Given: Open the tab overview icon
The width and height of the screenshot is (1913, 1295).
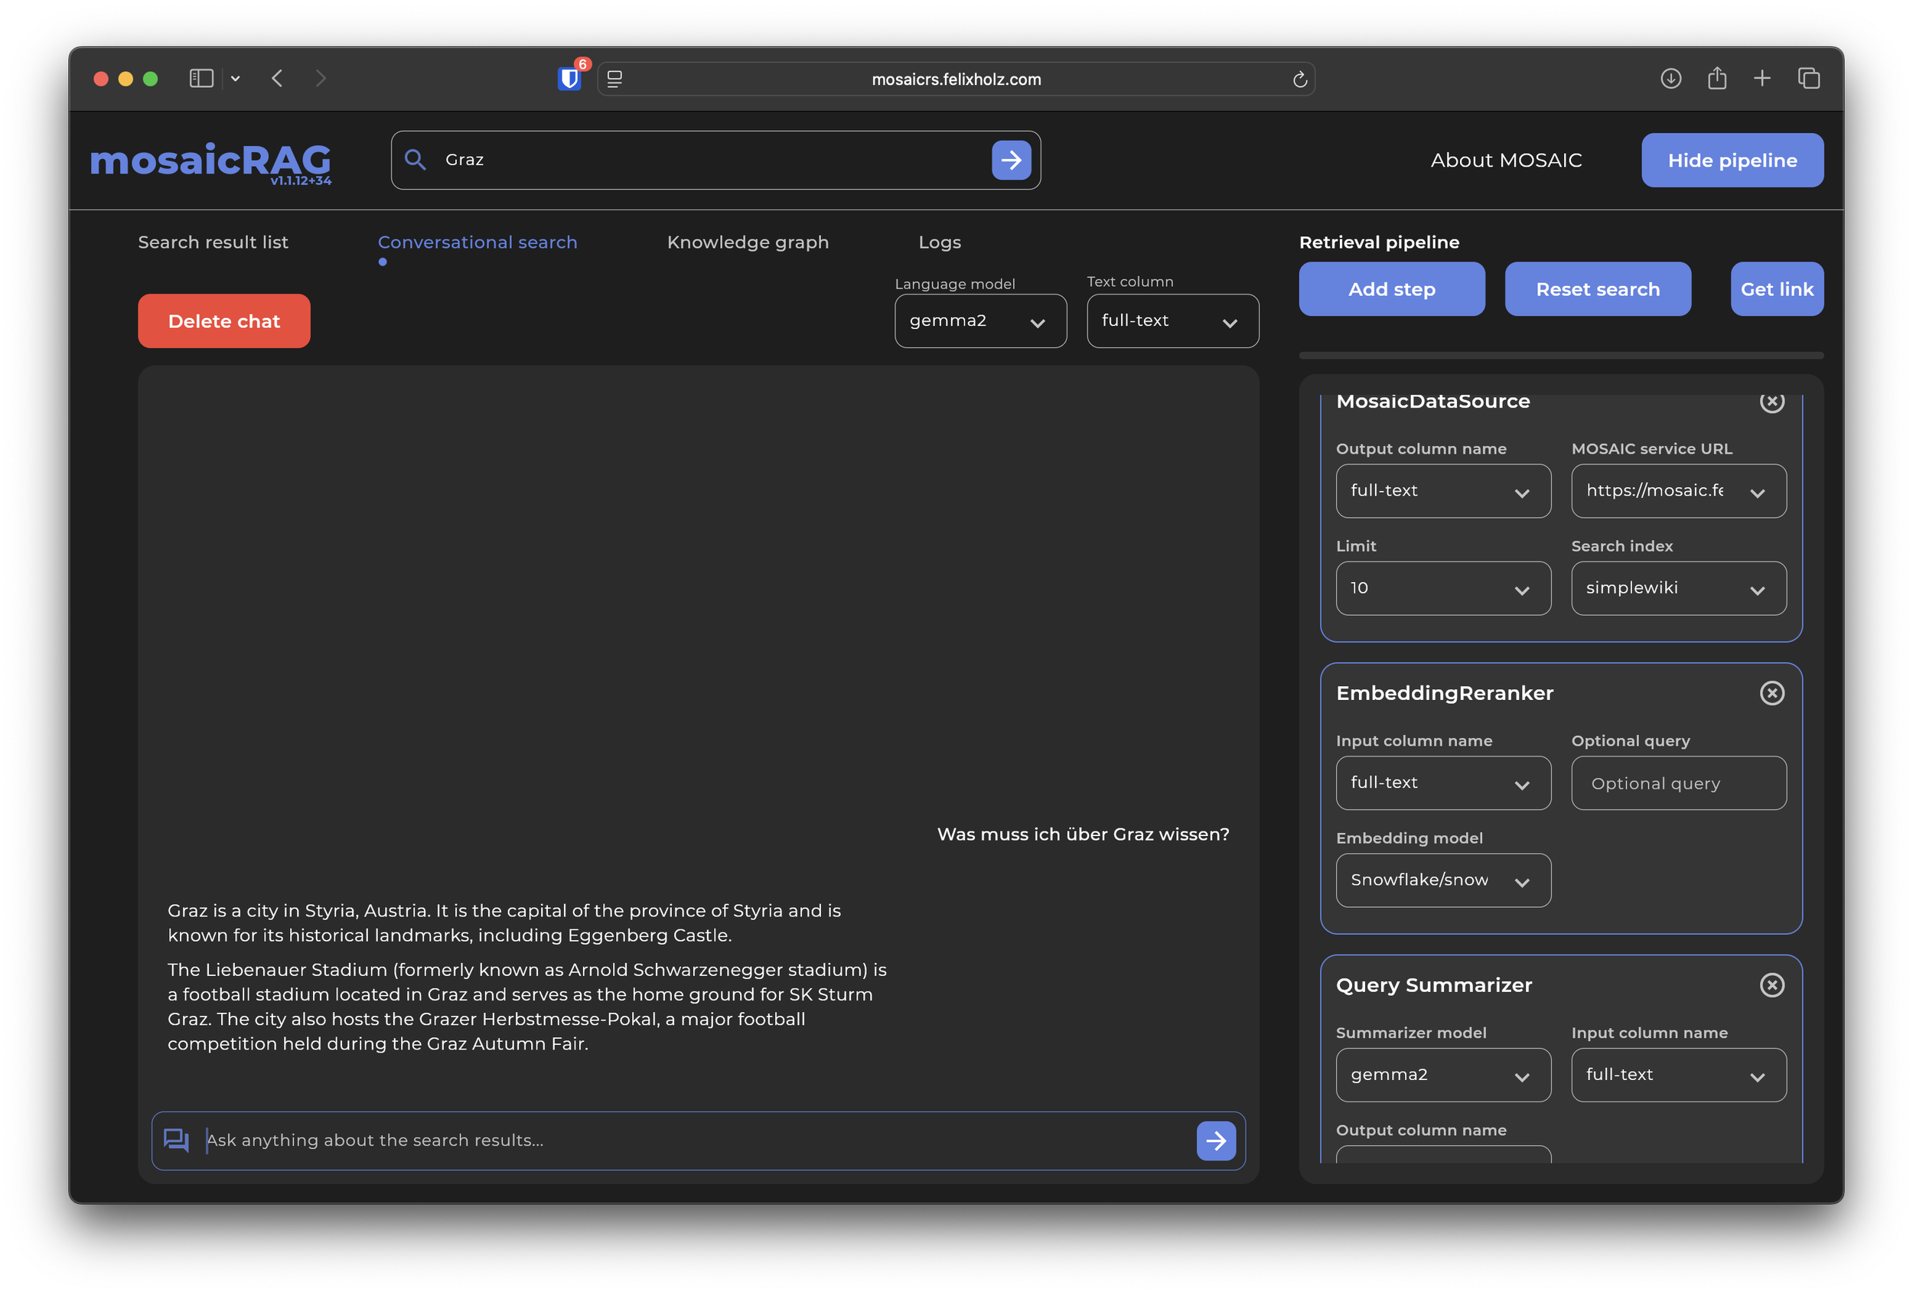Looking at the screenshot, I should click(x=1808, y=79).
